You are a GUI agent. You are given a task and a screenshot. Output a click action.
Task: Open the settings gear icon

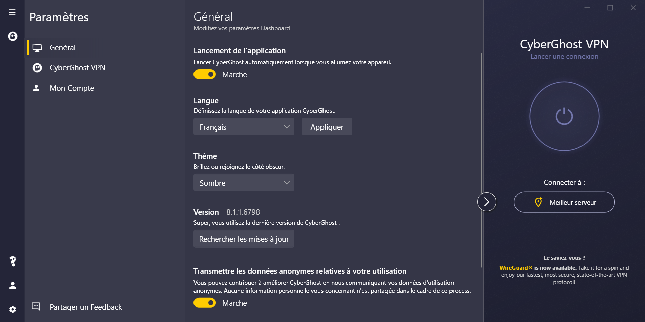13,309
